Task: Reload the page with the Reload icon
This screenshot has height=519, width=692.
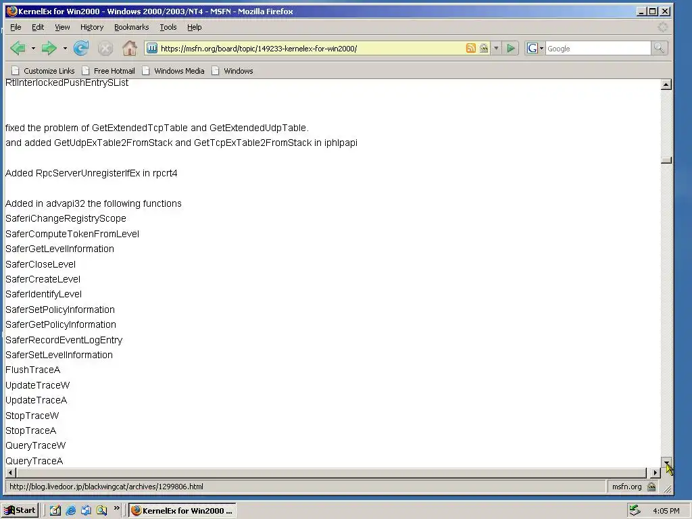Action: tap(81, 48)
